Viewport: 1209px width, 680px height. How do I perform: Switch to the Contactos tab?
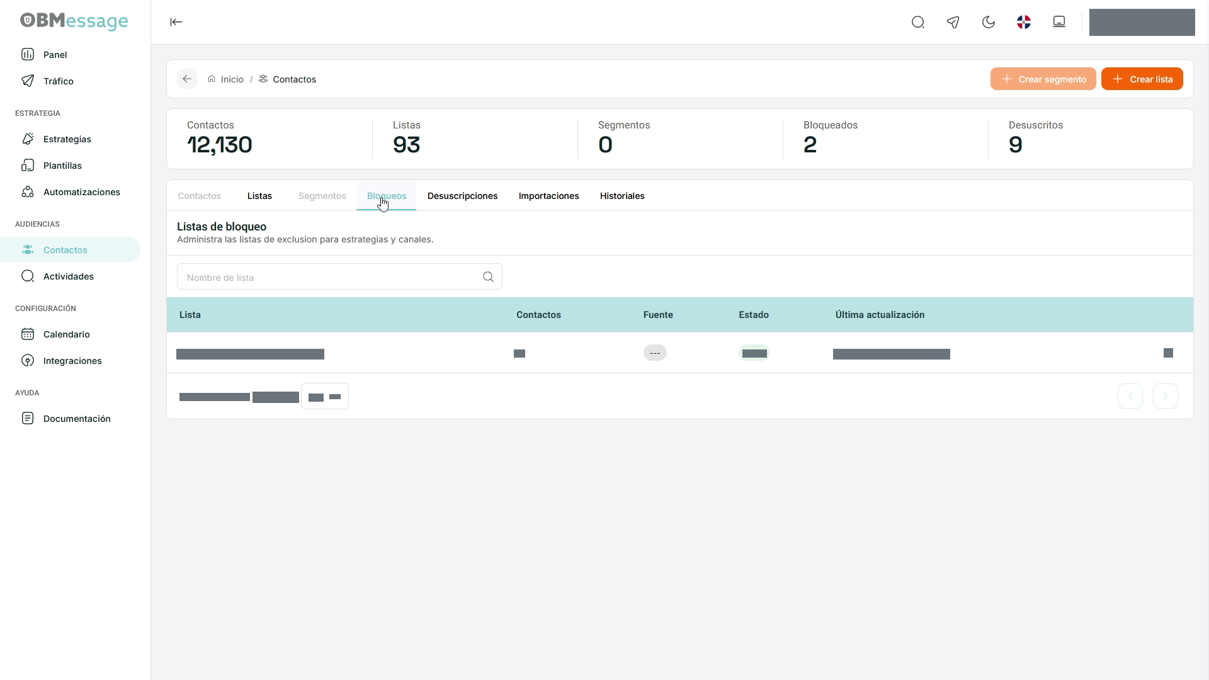pos(199,196)
